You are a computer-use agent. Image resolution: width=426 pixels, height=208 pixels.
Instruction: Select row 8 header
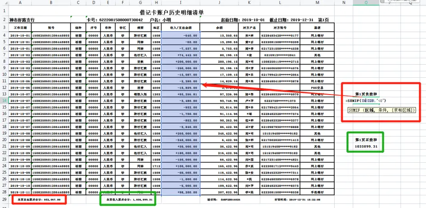tap(5, 61)
